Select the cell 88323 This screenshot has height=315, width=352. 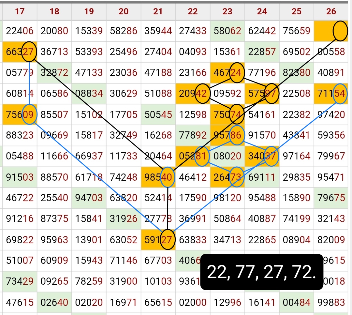point(20,135)
